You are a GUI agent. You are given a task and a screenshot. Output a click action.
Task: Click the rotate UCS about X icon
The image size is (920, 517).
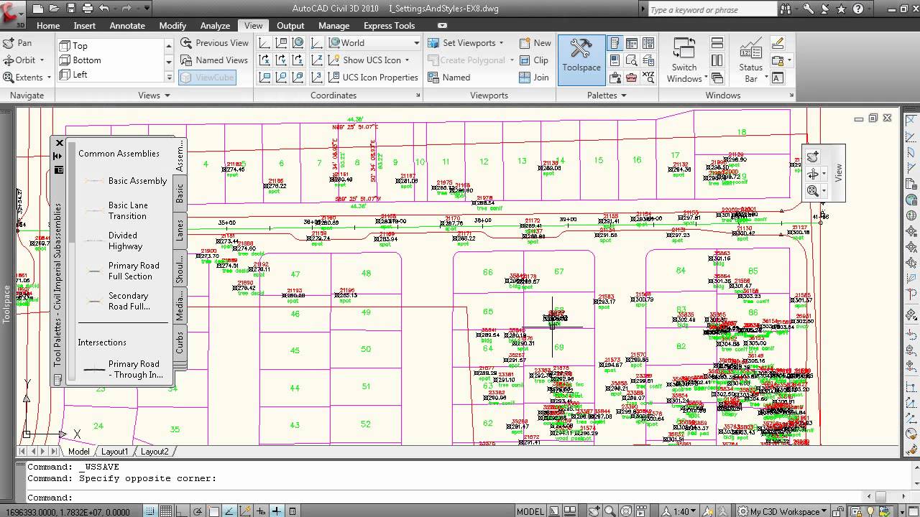coord(264,60)
